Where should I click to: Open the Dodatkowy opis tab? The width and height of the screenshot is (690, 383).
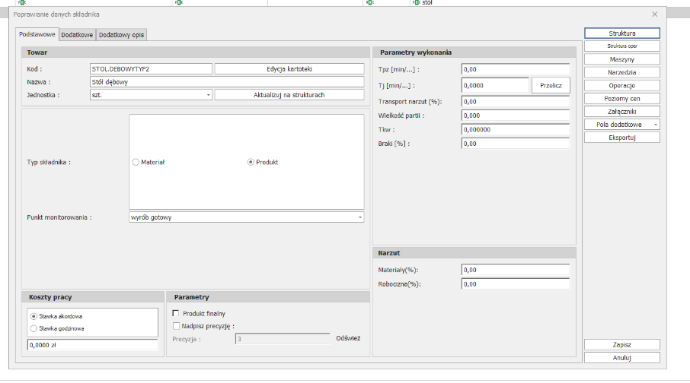coord(122,35)
